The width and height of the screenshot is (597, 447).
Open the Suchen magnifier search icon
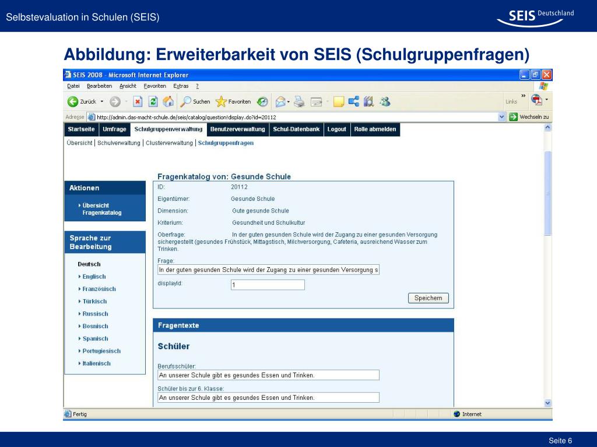(185, 101)
